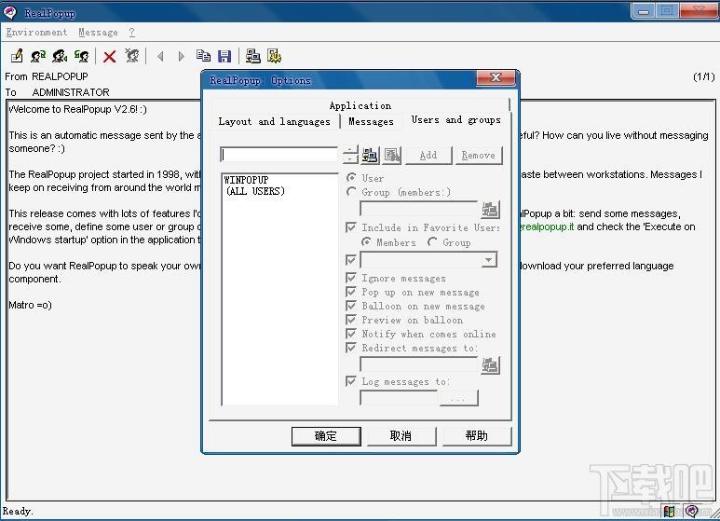Image resolution: width=720 pixels, height=521 pixels.
Task: Toggle Log messages to checkbox
Action: 351,381
